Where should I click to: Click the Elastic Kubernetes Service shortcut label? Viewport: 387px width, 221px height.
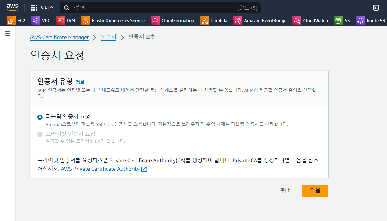pyautogui.click(x=118, y=21)
